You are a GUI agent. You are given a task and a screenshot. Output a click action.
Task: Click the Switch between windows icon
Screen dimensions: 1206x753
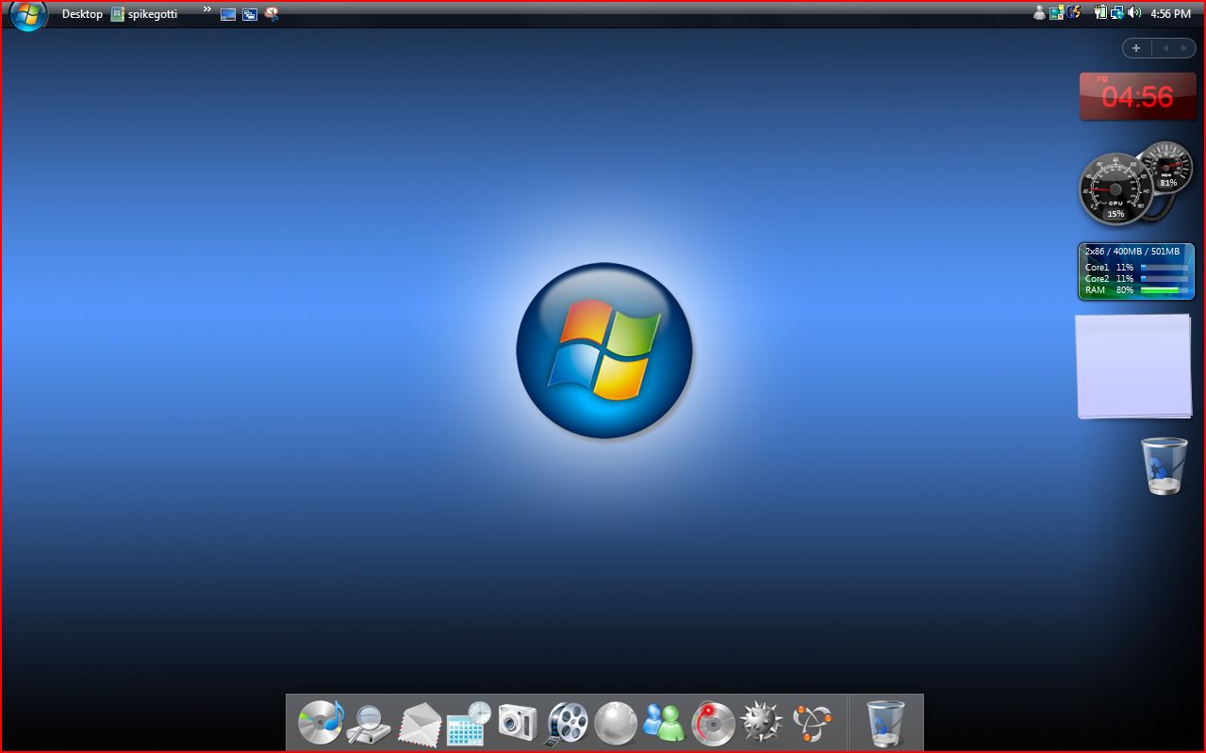250,14
